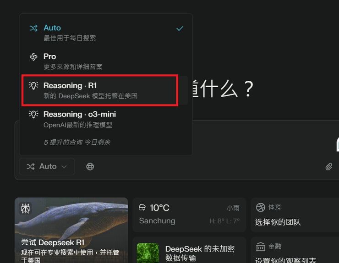
Task: Open the 尝试 Deepseek R1 whale card
Action: (x=71, y=230)
